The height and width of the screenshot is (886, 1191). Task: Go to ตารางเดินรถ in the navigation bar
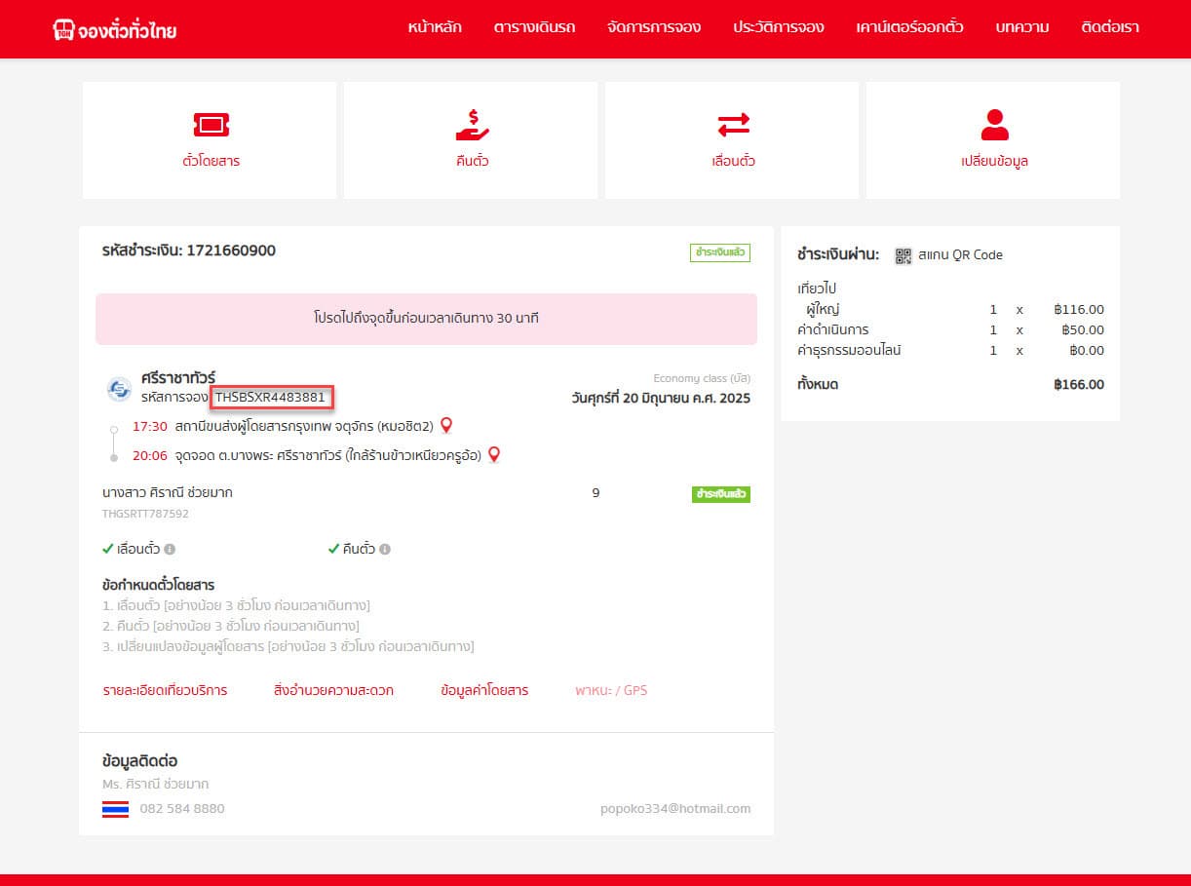click(534, 27)
